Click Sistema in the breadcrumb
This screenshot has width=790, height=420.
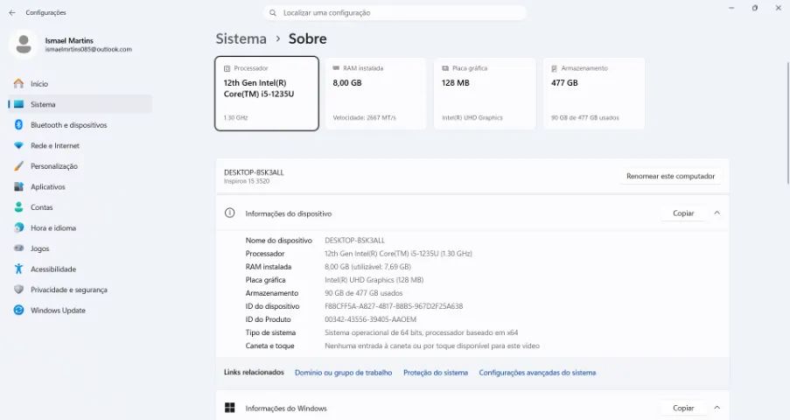241,38
